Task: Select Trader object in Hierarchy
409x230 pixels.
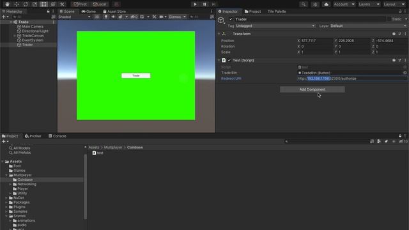Action: [x=27, y=45]
